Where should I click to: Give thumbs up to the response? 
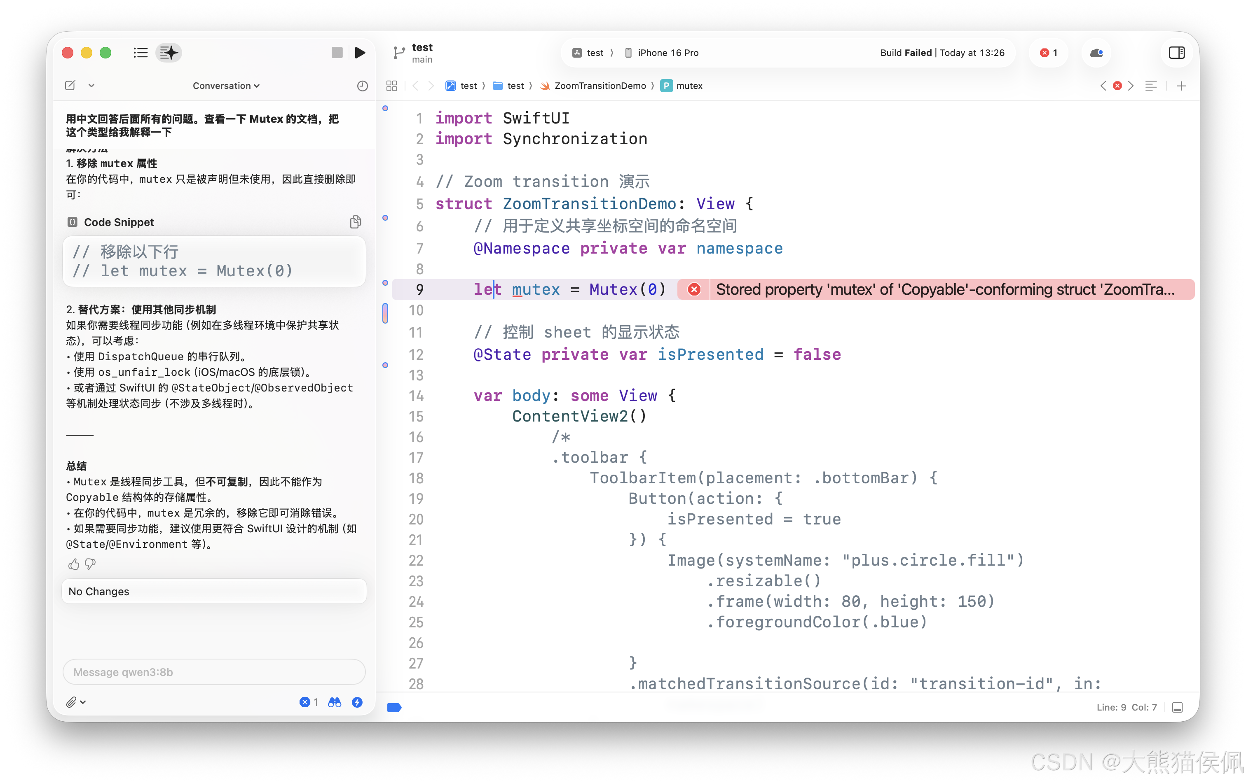[x=73, y=564]
